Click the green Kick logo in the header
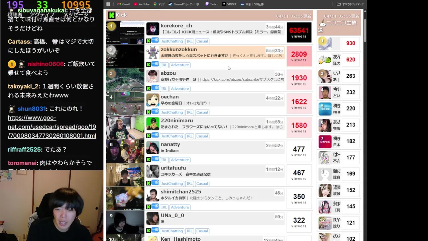 (x=112, y=15)
